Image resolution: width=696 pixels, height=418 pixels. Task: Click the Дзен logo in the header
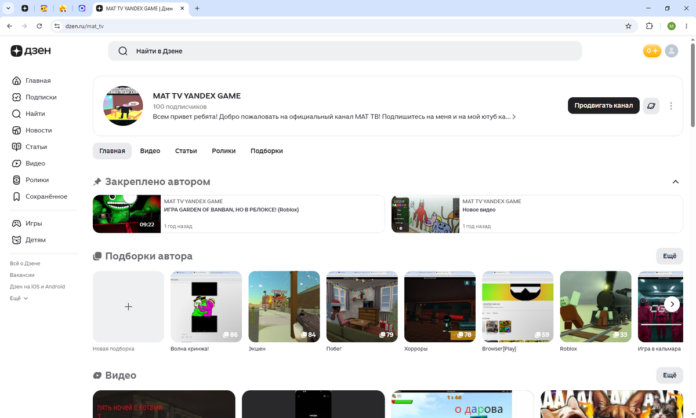coord(31,51)
